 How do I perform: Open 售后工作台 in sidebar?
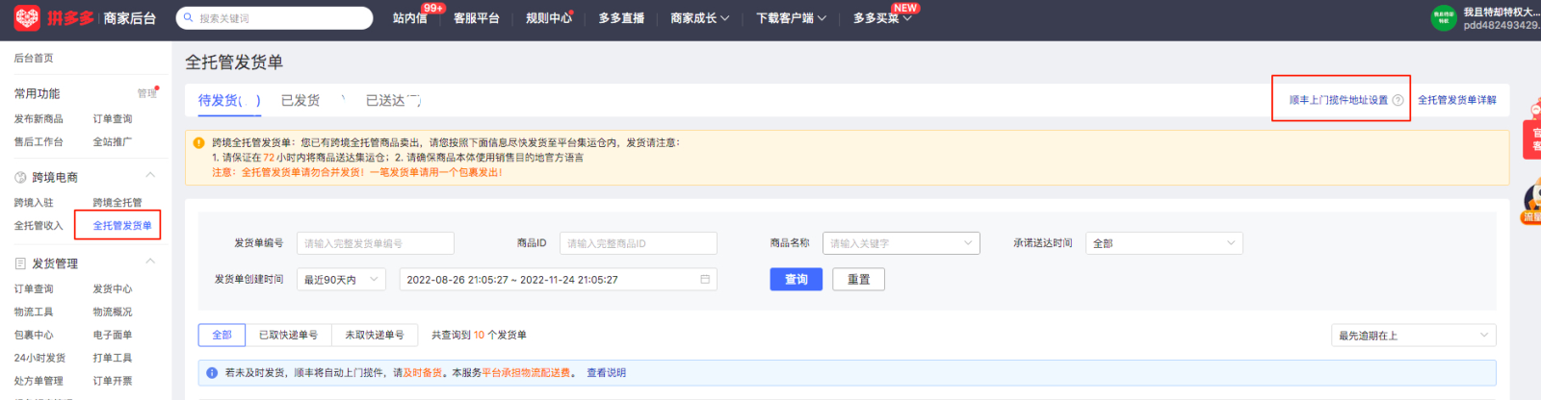39,142
